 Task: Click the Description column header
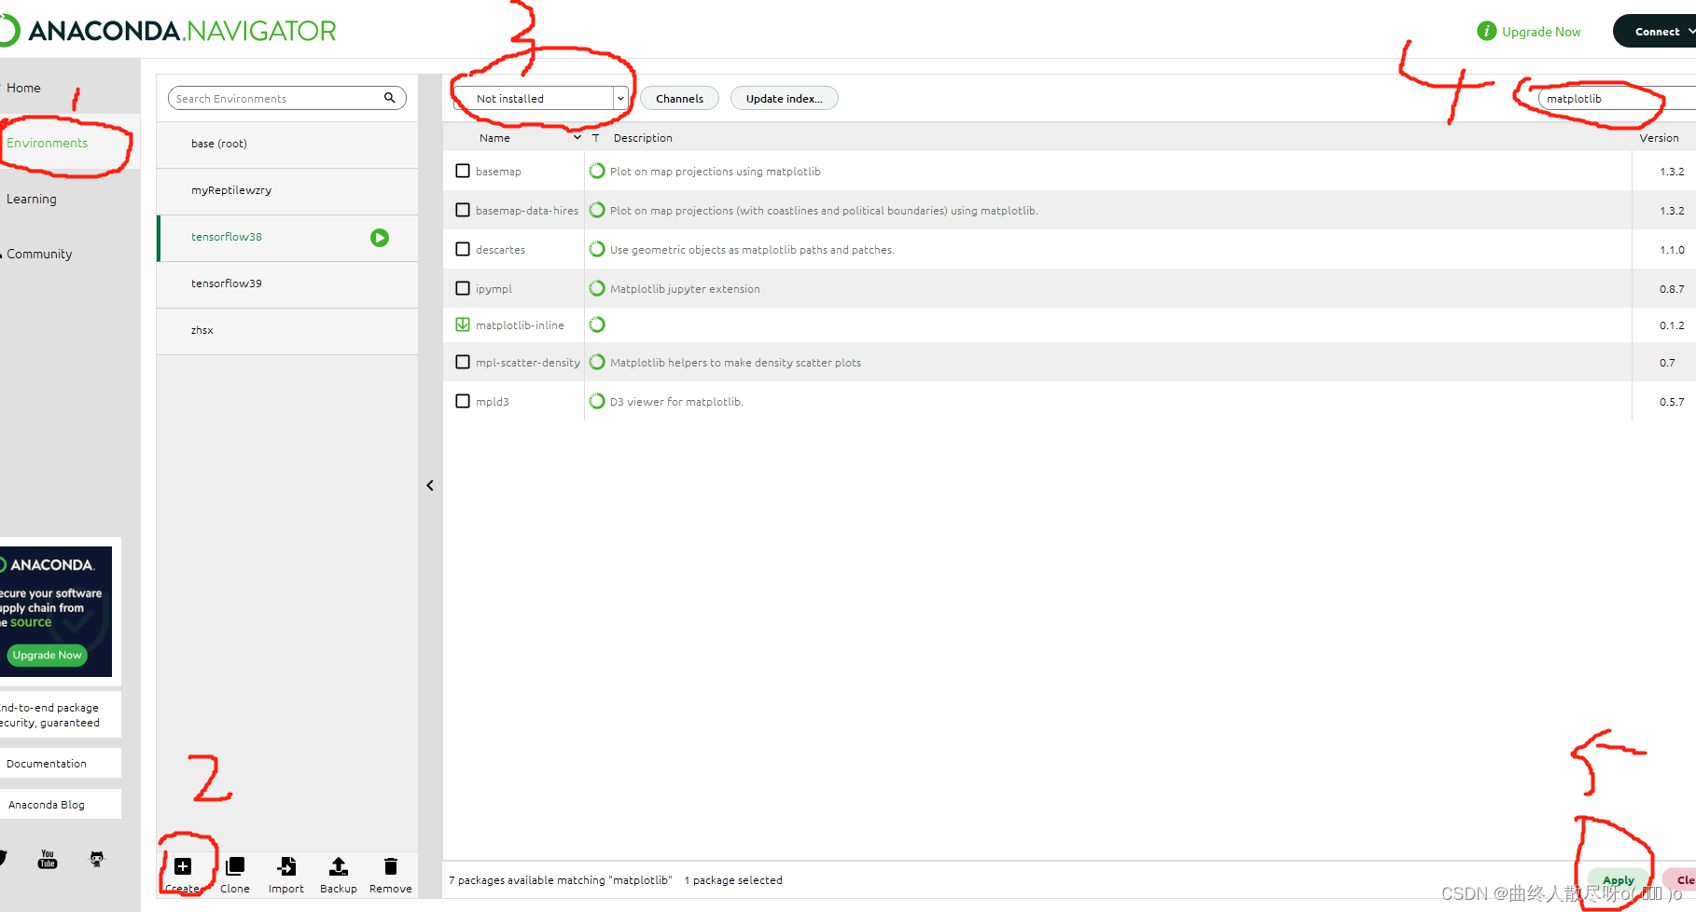[643, 138]
